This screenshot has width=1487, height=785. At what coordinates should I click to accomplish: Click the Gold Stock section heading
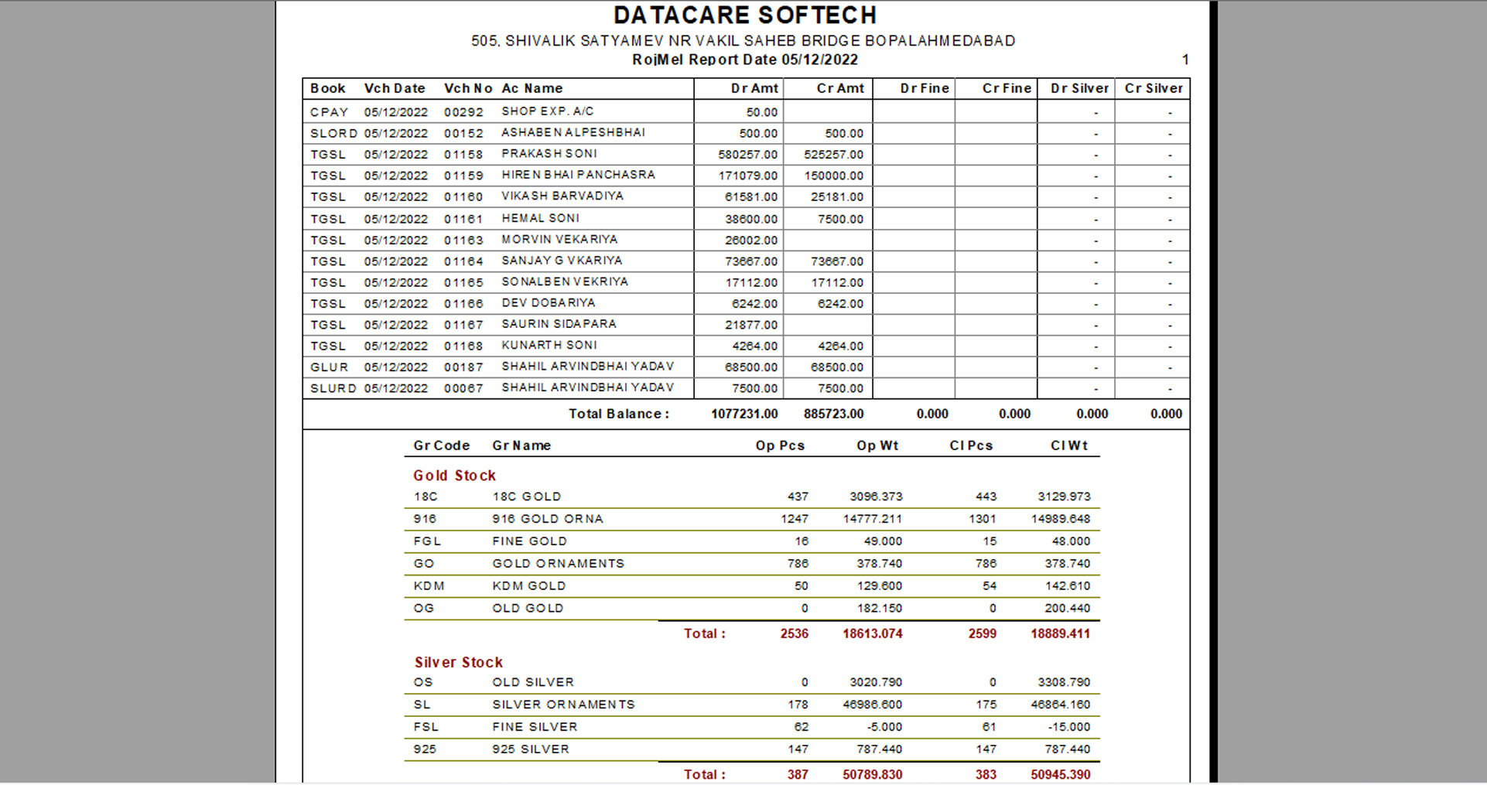[x=454, y=476]
